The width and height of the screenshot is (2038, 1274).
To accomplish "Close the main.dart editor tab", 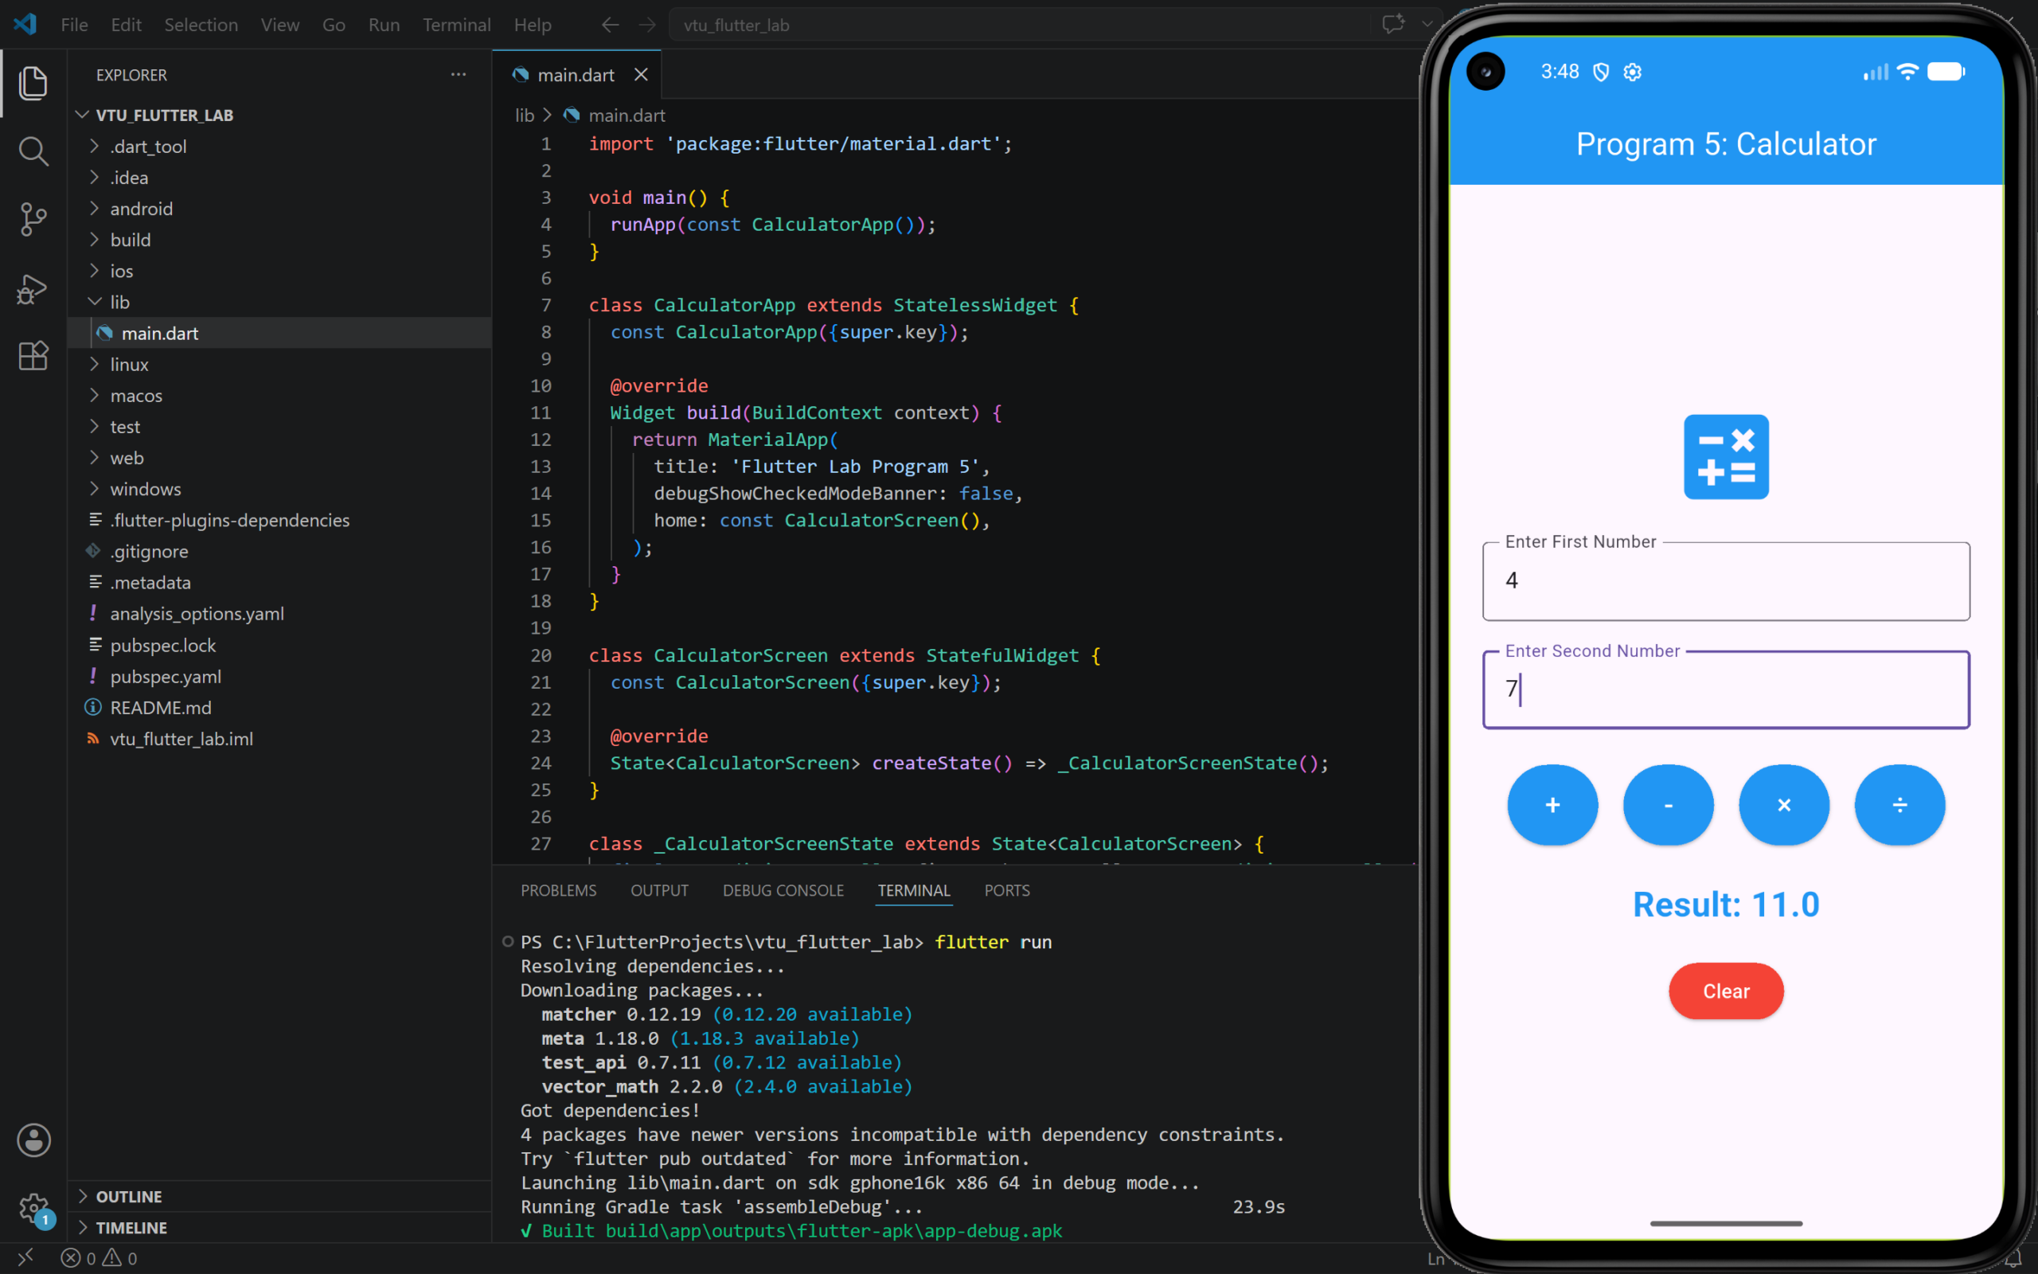I will click(x=641, y=75).
